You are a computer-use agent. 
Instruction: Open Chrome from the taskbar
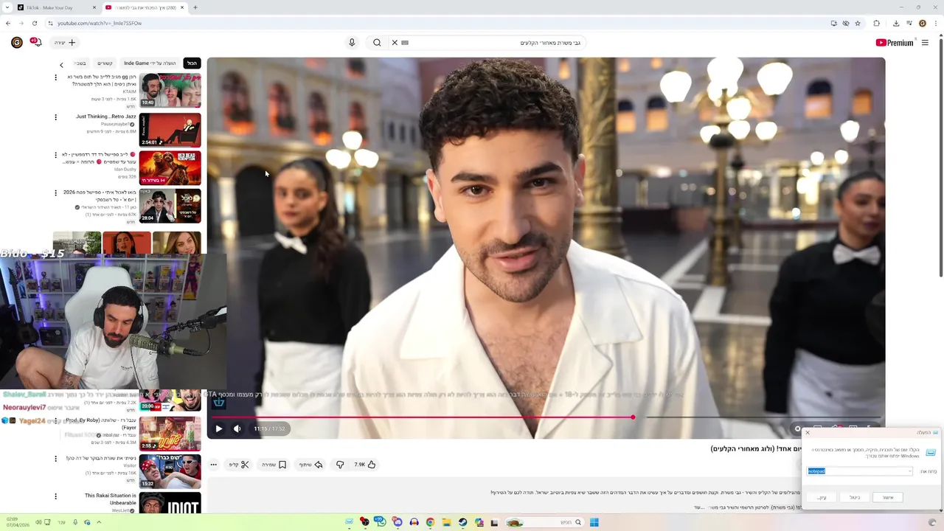point(430,522)
